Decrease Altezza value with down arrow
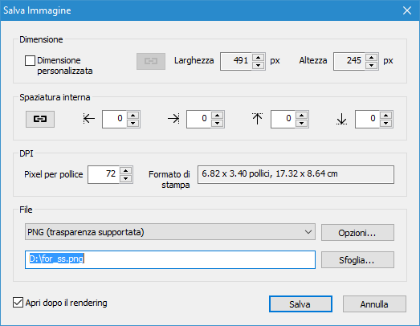Image resolution: width=420 pixels, height=326 pixels. (x=372, y=65)
